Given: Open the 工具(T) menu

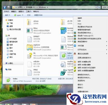Looking at the screenshot, I should 28,12.
